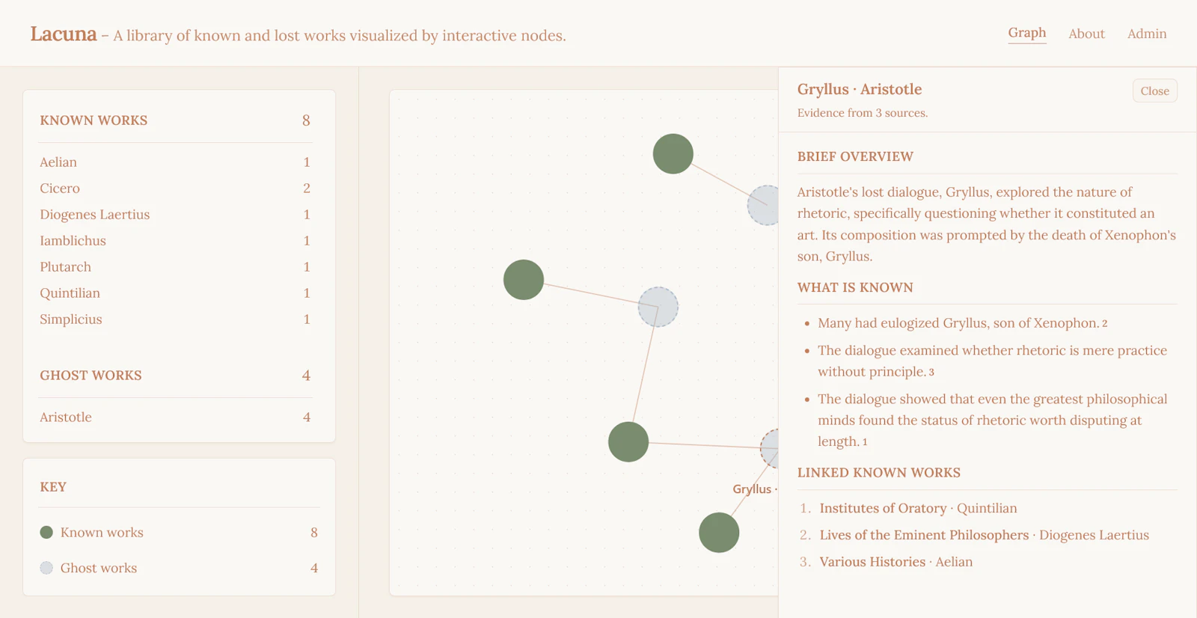Select the green node in the lower middle graph

tap(628, 441)
